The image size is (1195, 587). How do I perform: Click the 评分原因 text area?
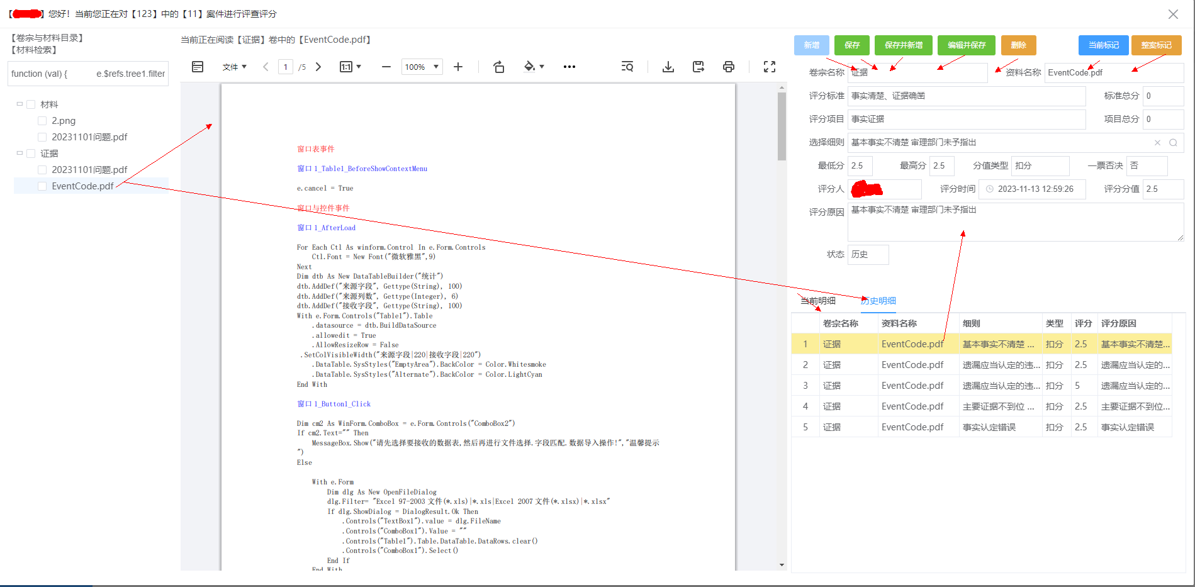pos(1016,221)
